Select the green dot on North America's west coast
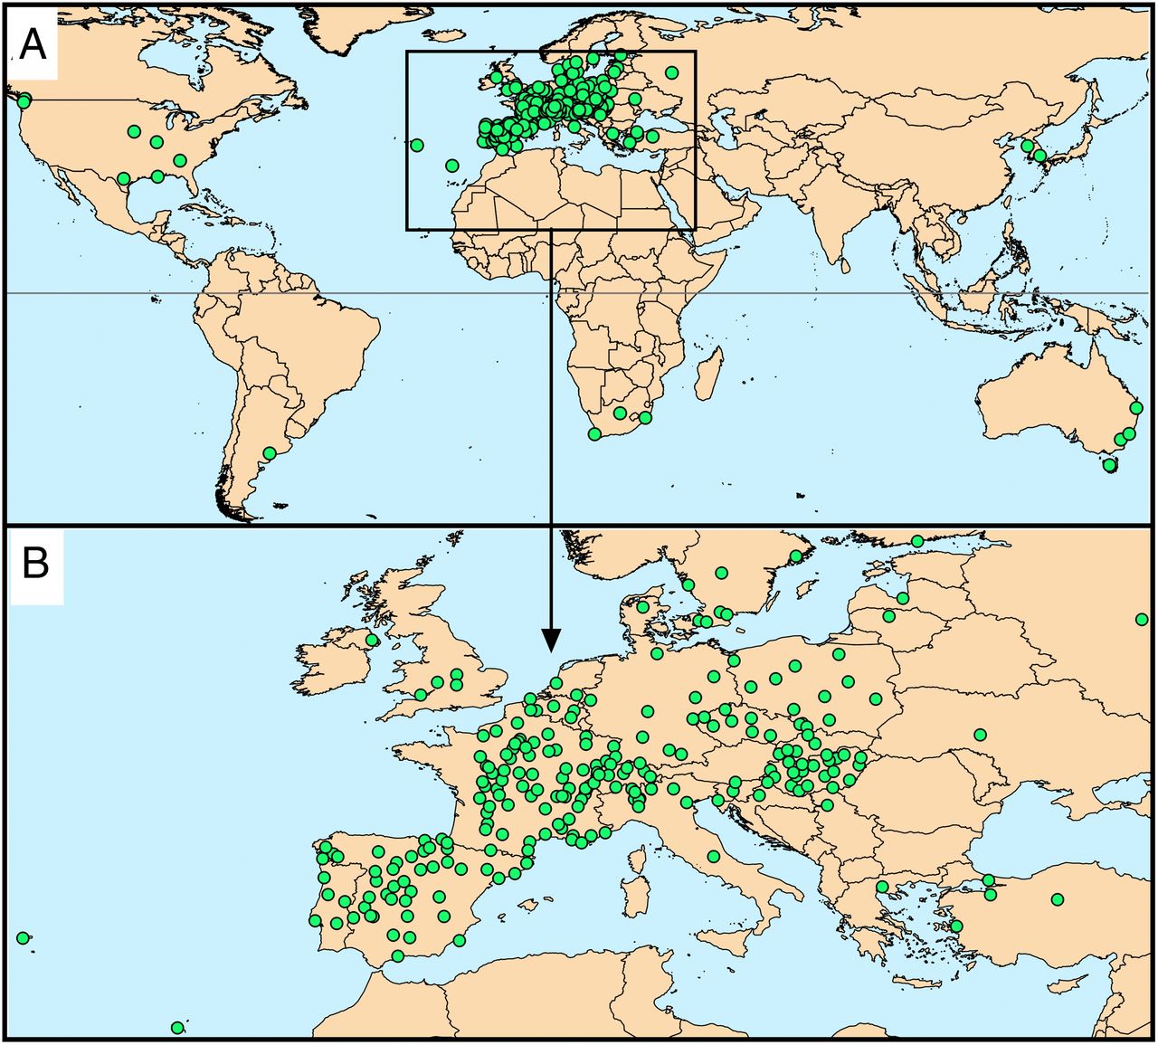The height and width of the screenshot is (1045, 1158). pos(24,100)
